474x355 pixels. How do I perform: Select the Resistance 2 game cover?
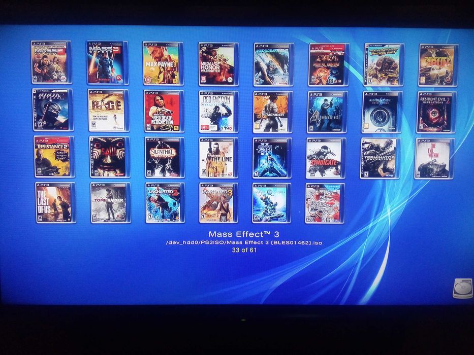53,156
